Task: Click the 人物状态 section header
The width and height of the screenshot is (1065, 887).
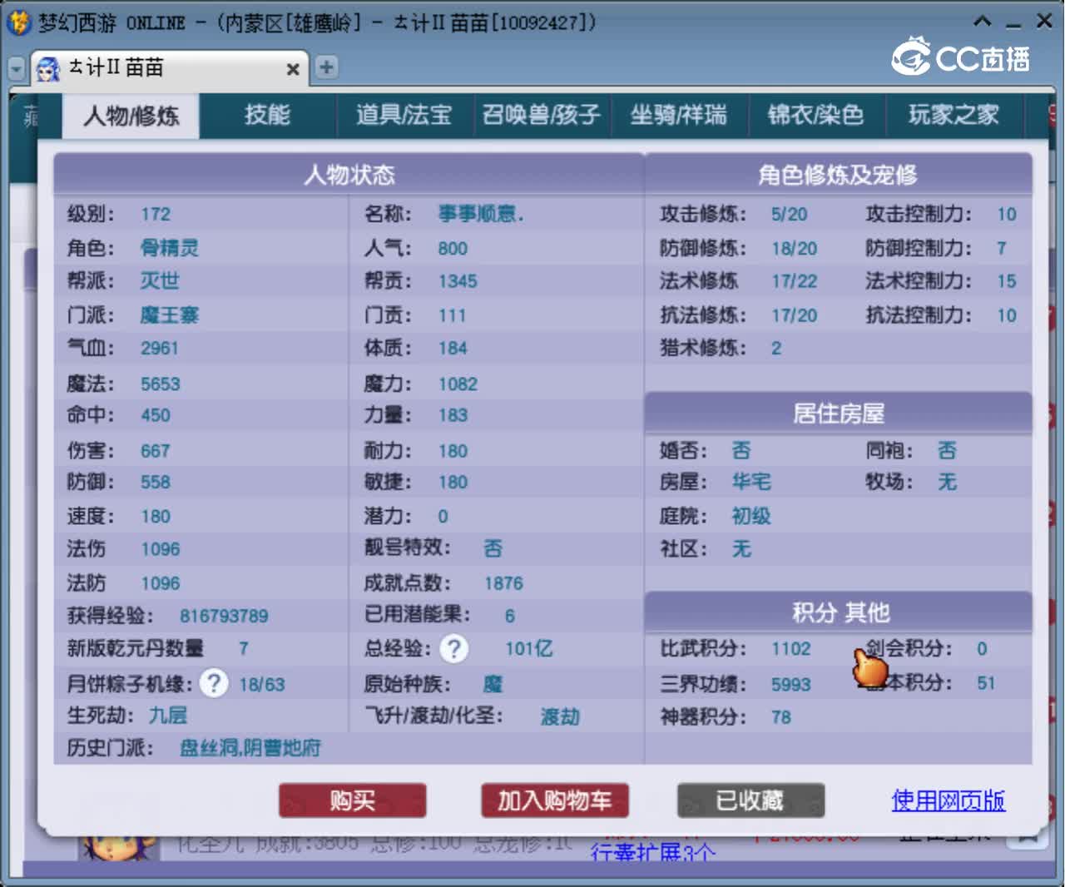Action: point(349,174)
